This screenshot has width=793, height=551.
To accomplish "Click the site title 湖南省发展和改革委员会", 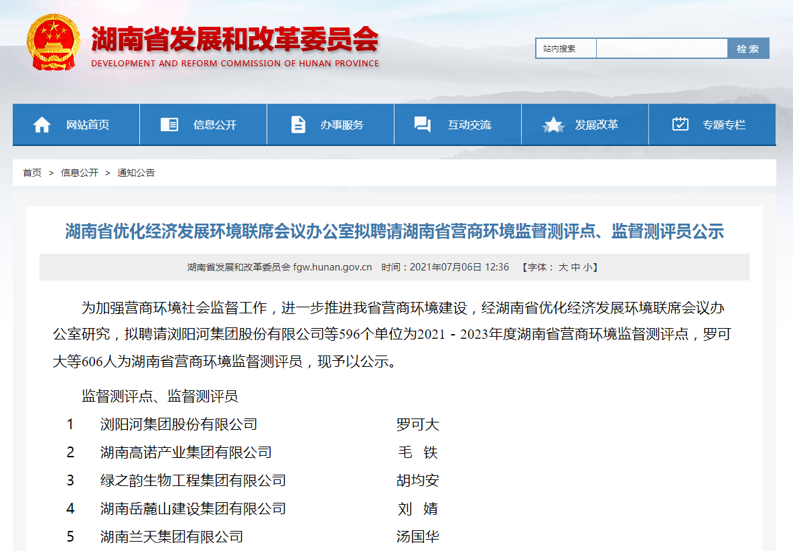I will coord(235,39).
